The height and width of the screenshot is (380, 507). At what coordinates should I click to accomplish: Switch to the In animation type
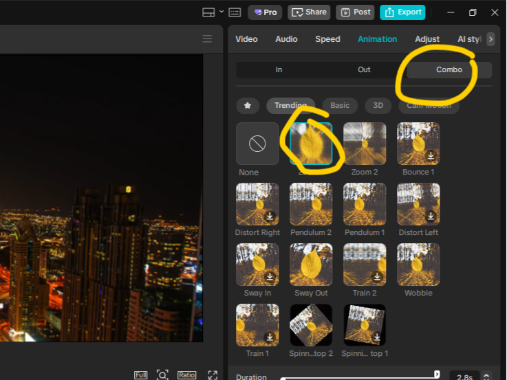[x=279, y=69]
